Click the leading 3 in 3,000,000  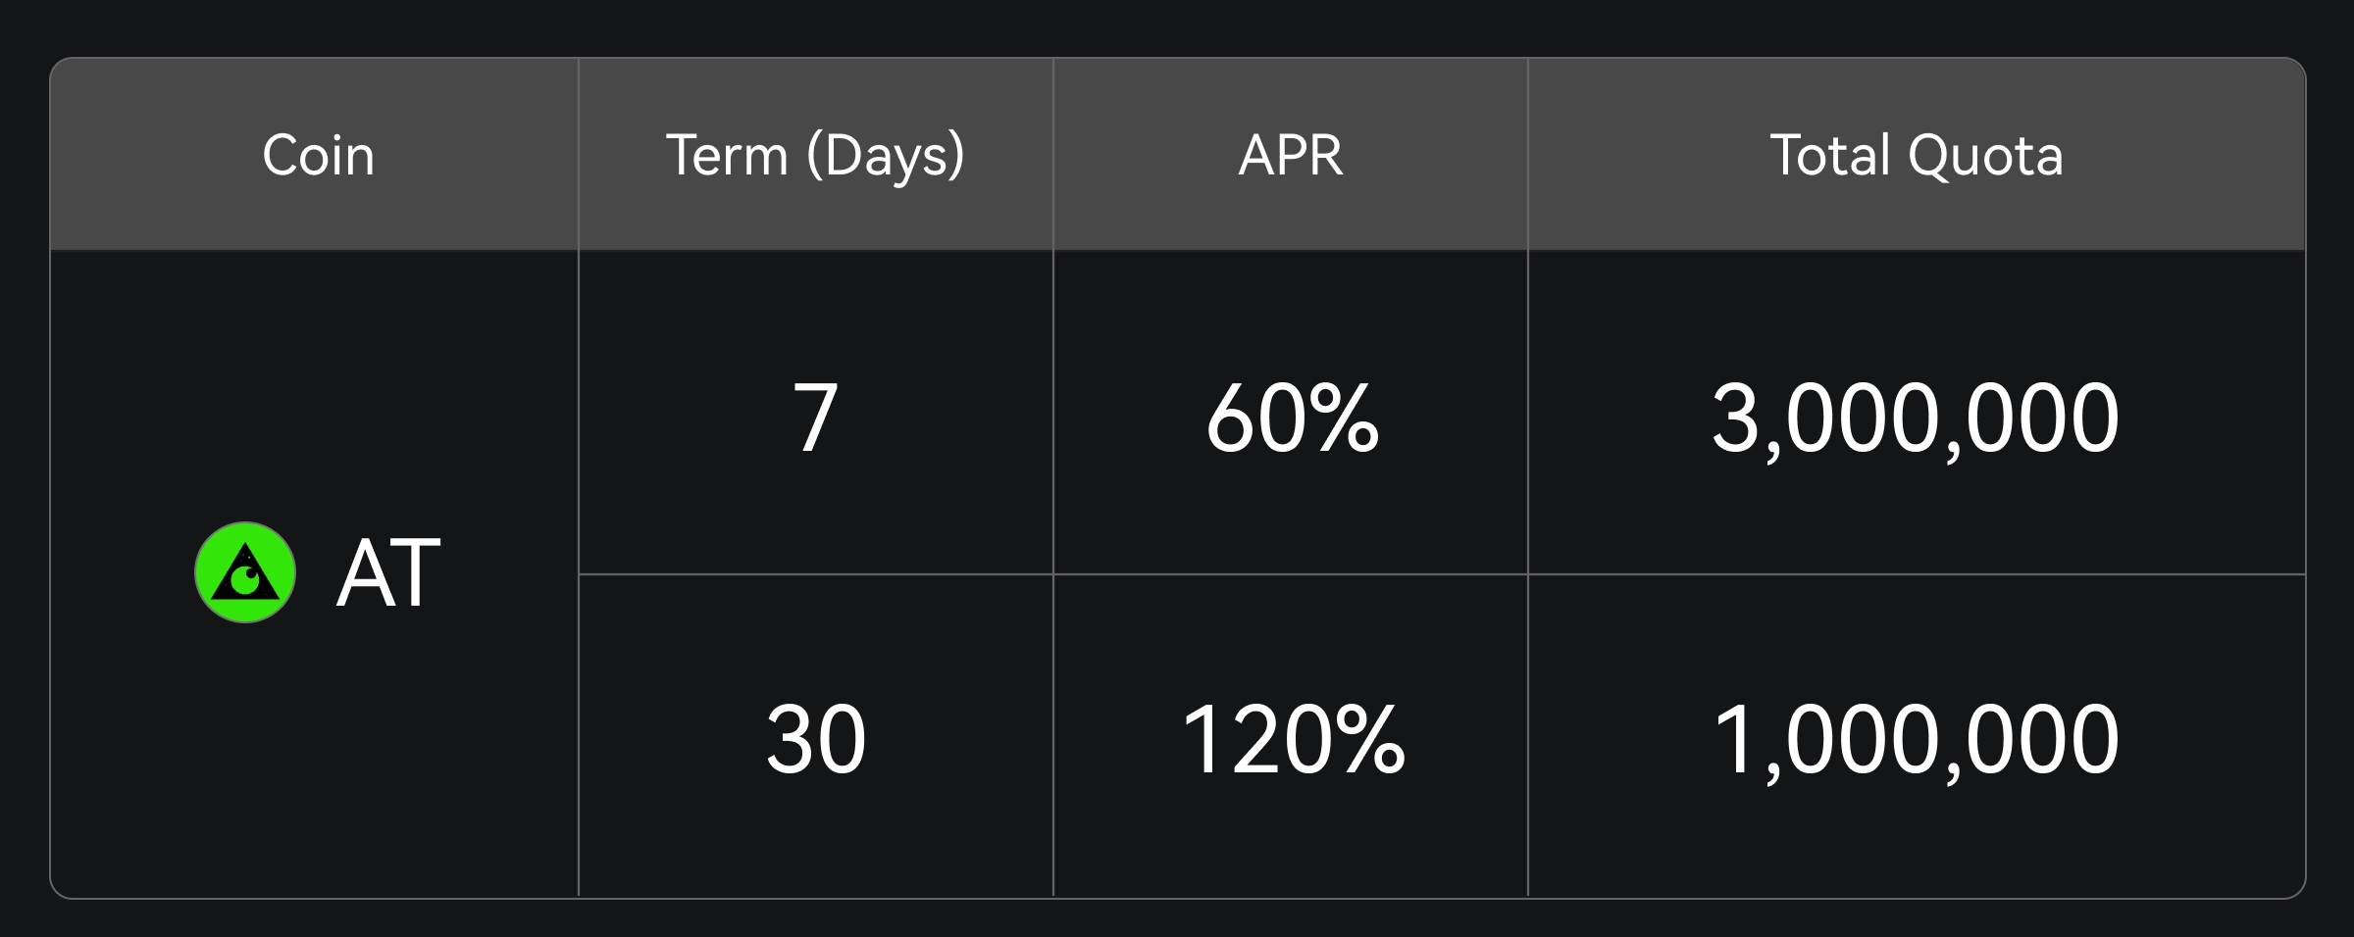tap(1736, 419)
